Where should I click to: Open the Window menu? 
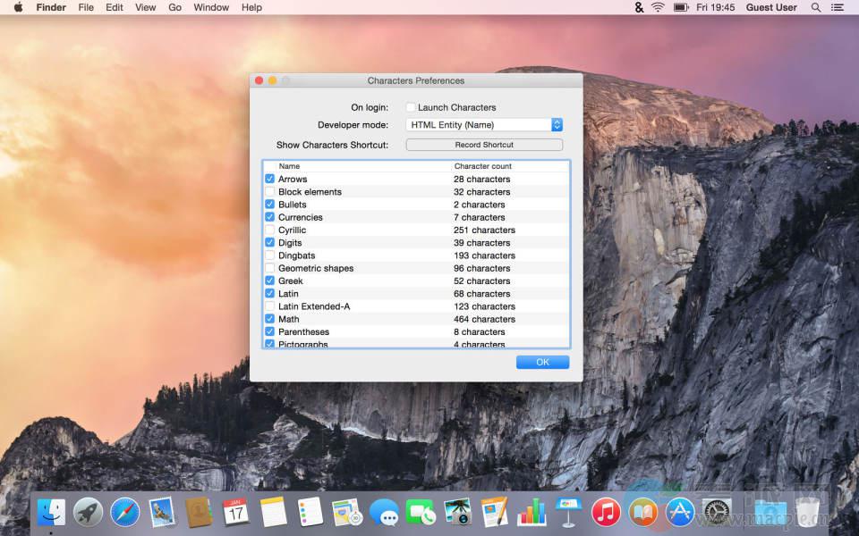click(x=211, y=7)
